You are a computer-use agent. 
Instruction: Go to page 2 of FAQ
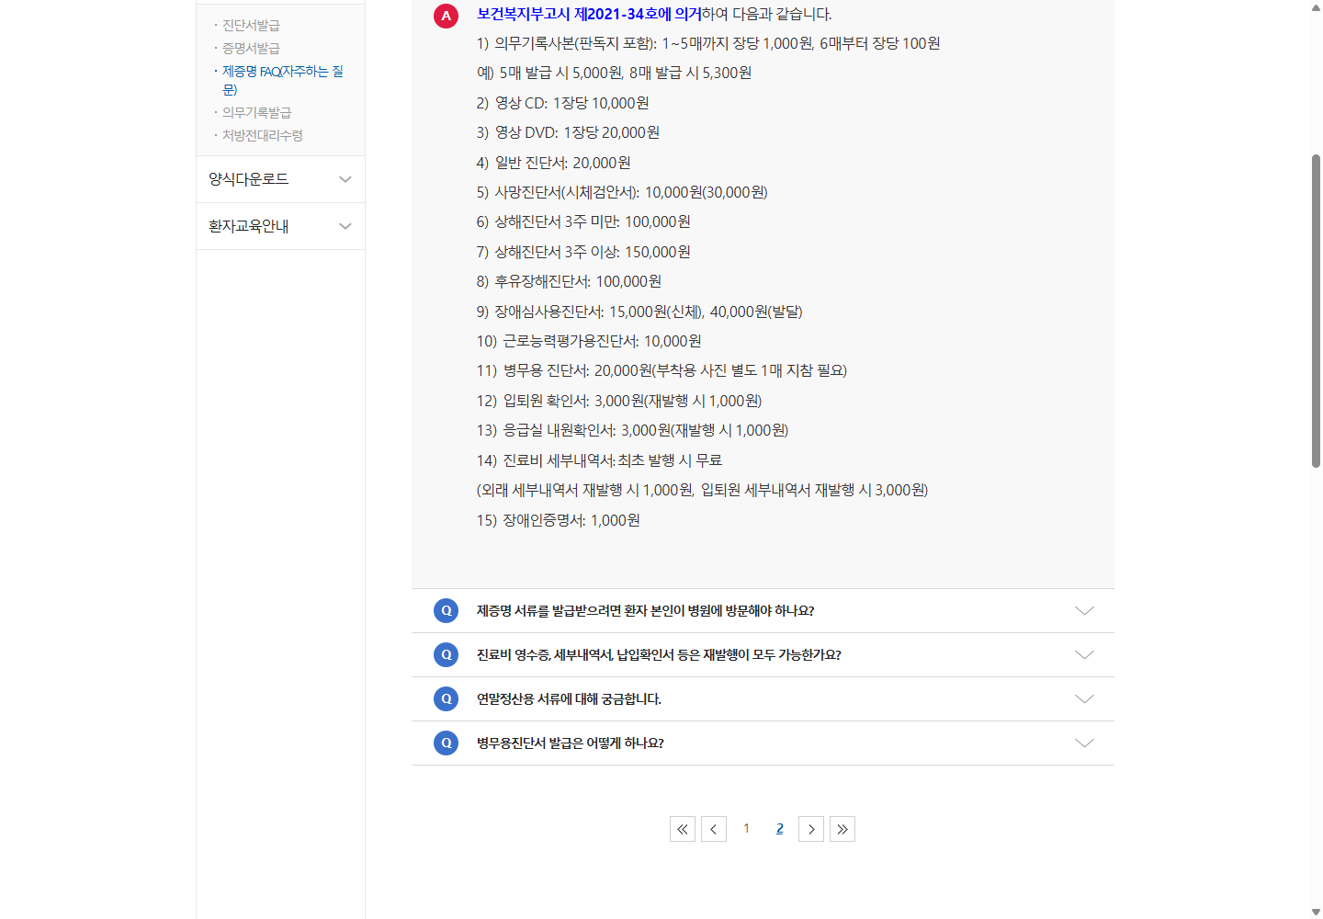pos(780,829)
